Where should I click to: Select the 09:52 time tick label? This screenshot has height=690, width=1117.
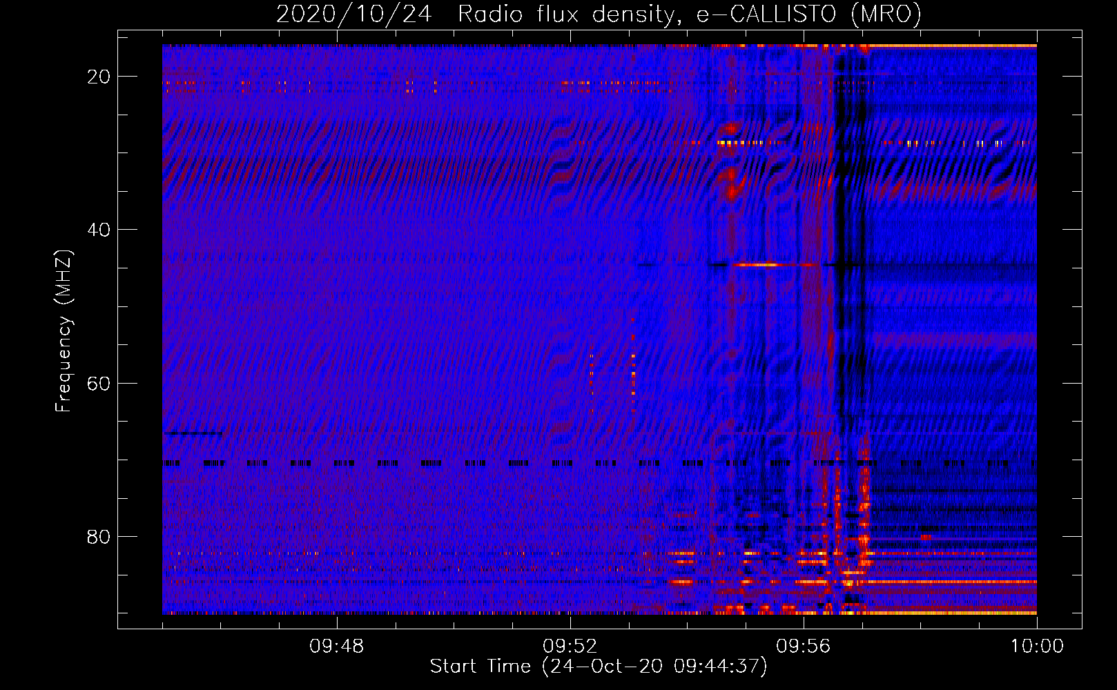point(570,647)
